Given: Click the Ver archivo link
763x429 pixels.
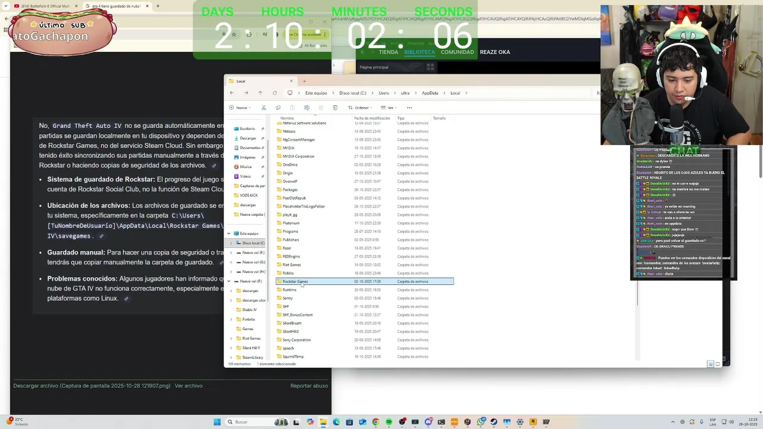Looking at the screenshot, I should (188, 386).
